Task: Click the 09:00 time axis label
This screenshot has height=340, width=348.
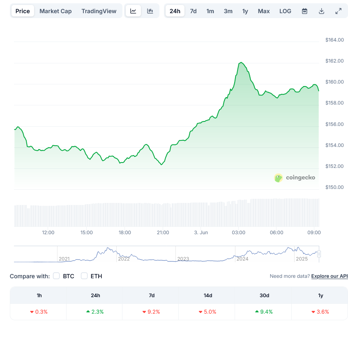Action: pyautogui.click(x=314, y=233)
